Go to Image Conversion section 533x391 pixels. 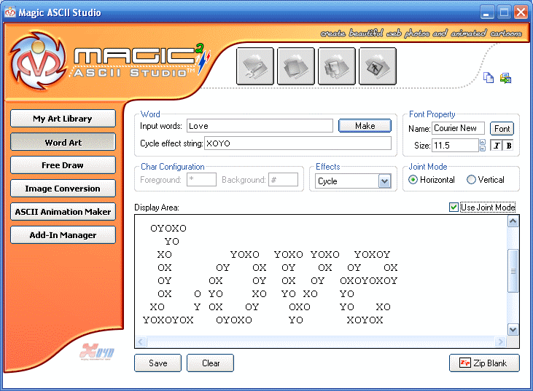coord(63,189)
